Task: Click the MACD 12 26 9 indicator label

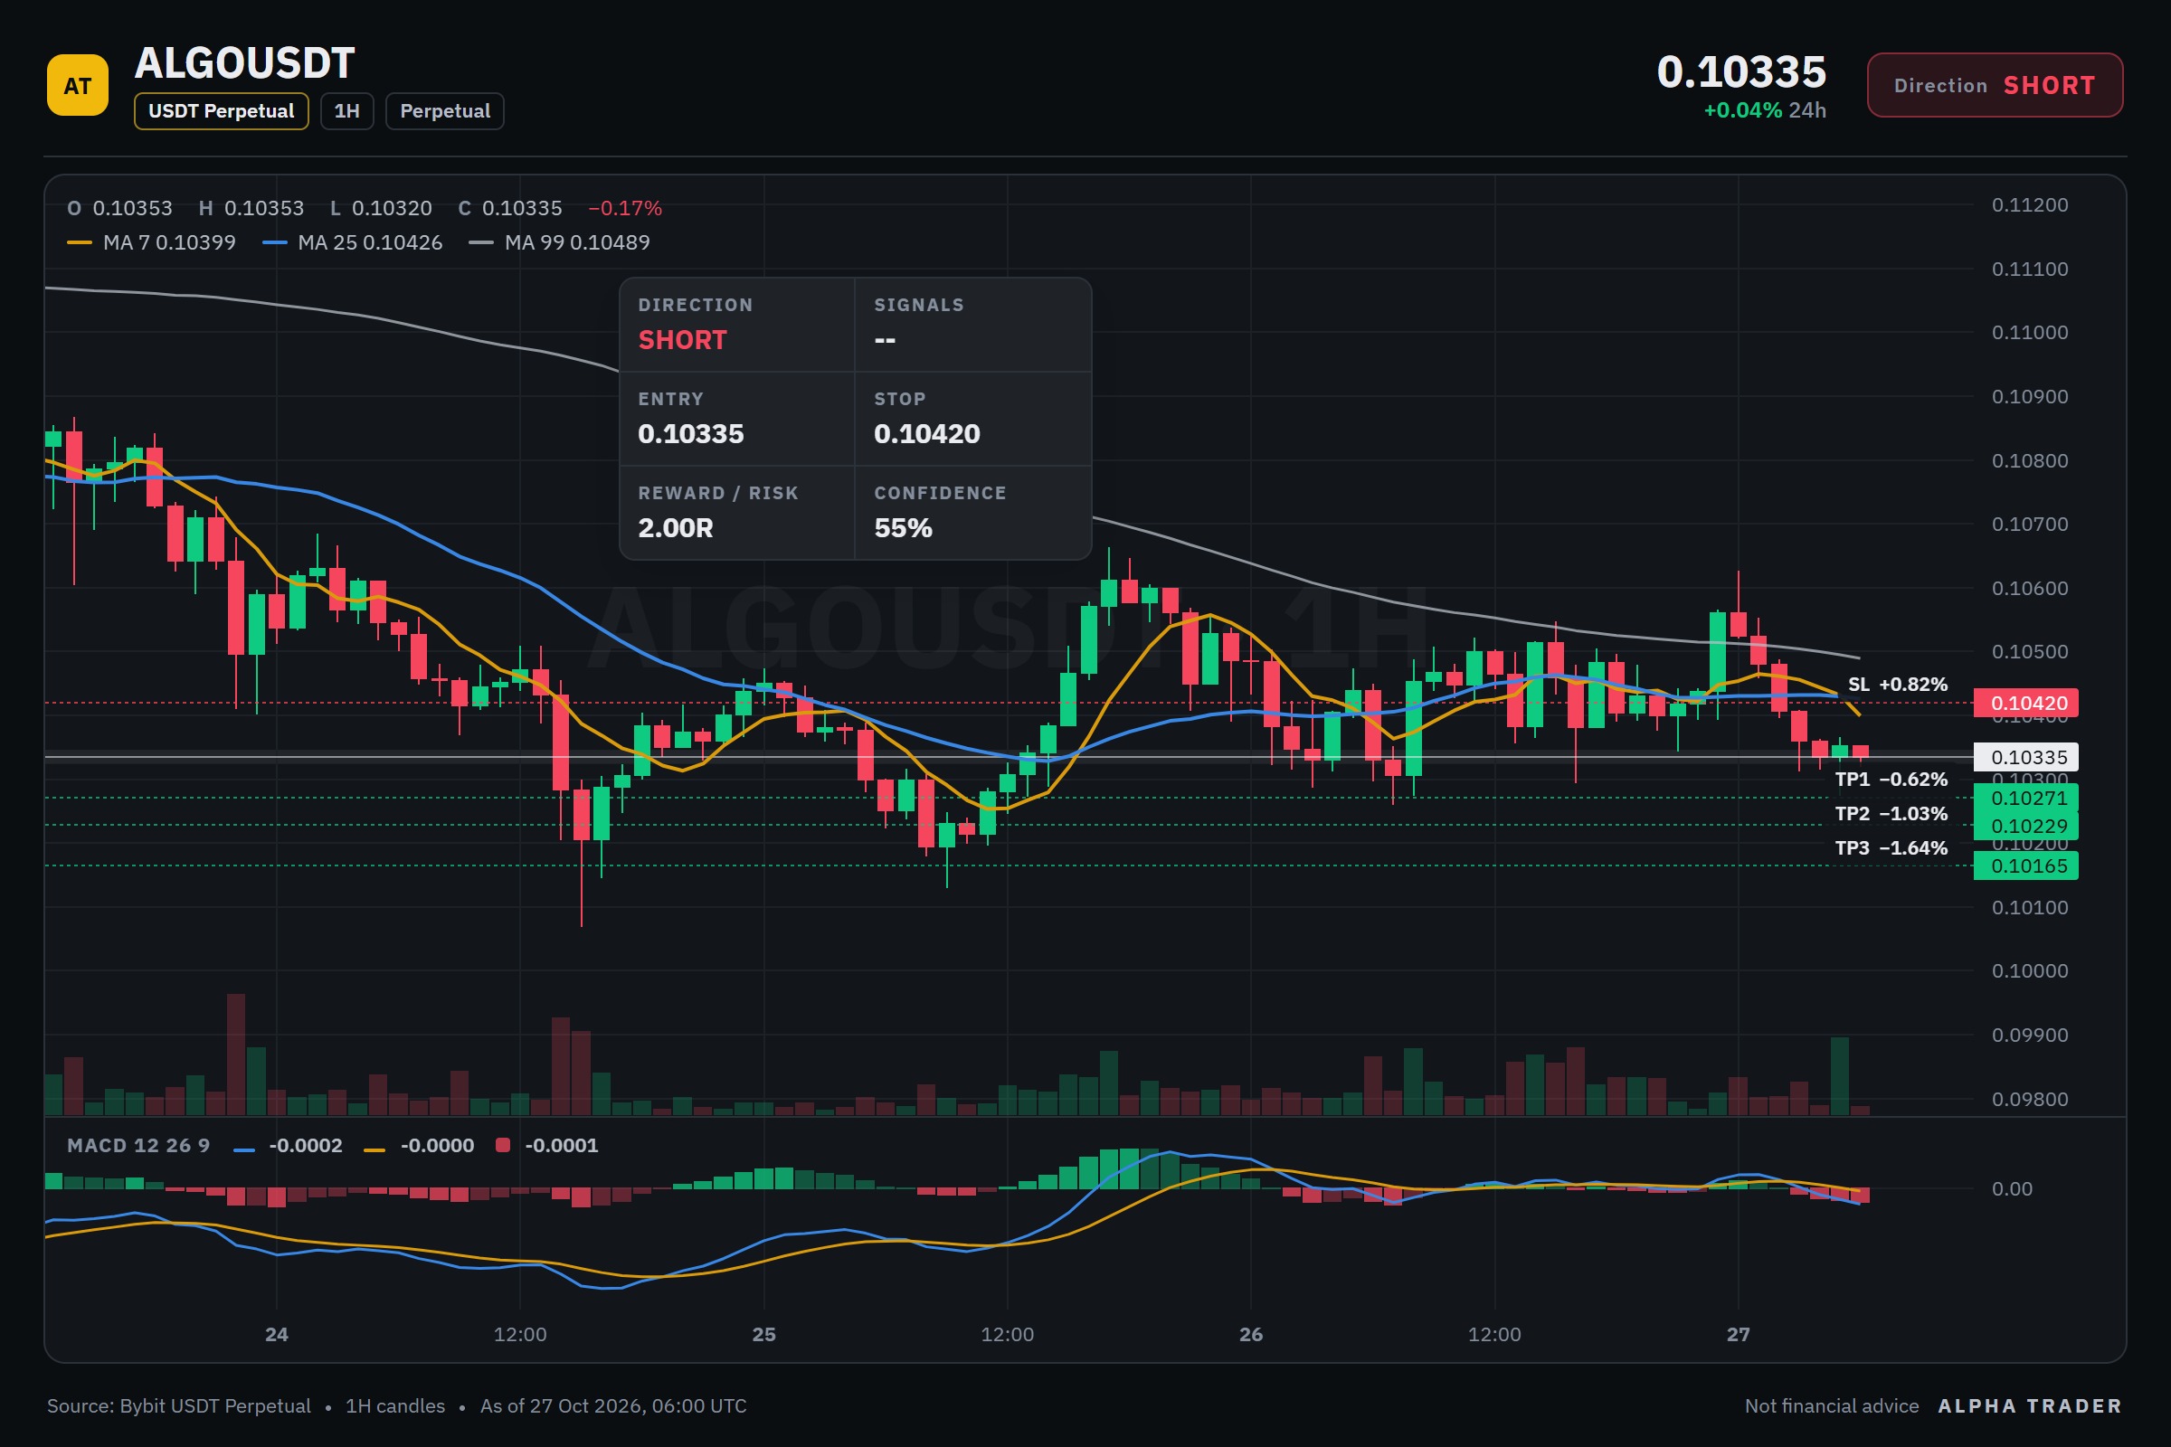Action: tap(138, 1145)
